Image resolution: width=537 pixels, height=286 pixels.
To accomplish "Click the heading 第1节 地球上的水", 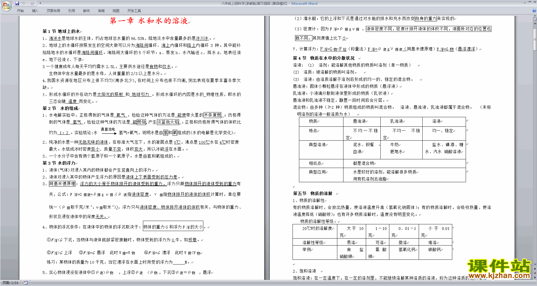I will 61,31.
